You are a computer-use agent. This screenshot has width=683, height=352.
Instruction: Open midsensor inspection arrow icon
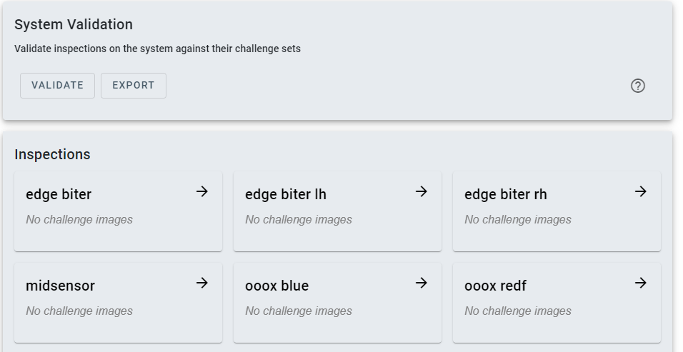pyautogui.click(x=202, y=283)
